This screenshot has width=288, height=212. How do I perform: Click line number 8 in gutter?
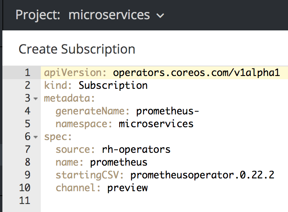click(28, 162)
